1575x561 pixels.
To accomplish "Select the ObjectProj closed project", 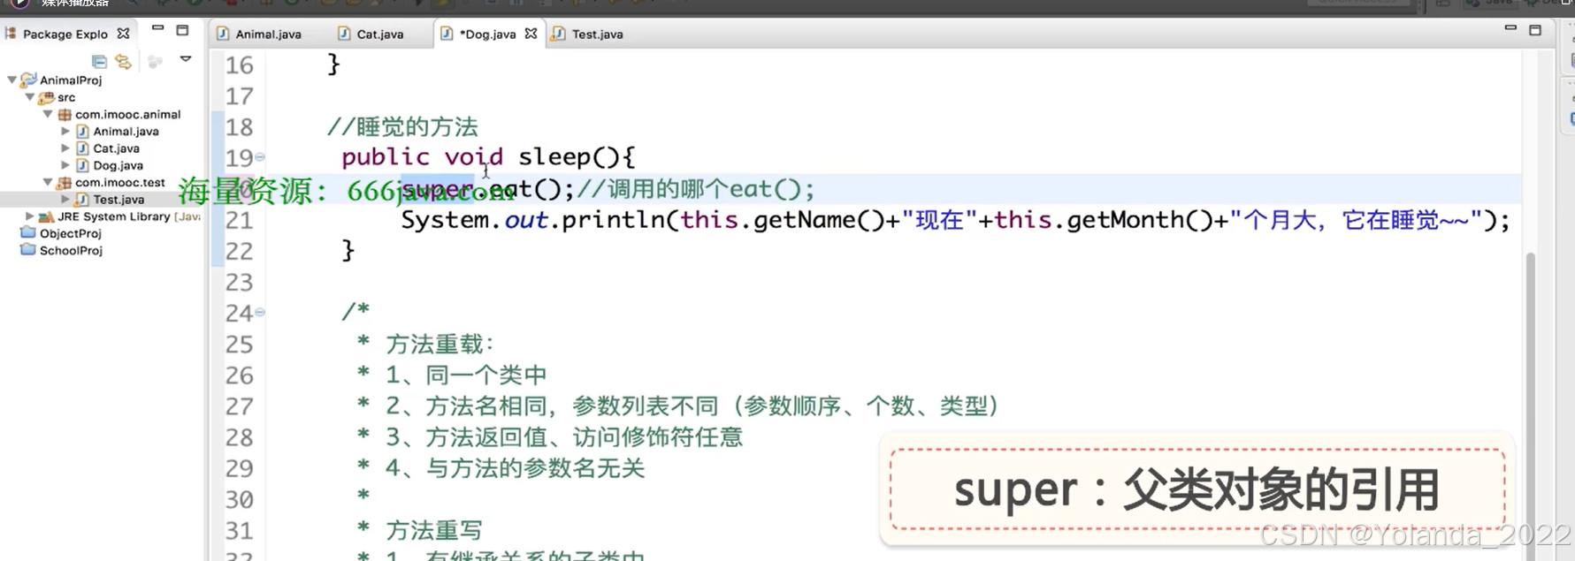I will [x=71, y=233].
